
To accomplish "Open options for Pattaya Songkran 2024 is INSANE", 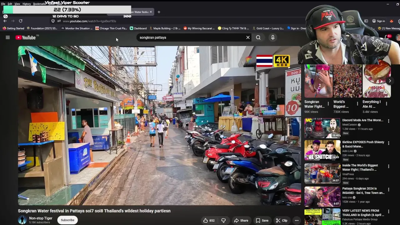I will point(388,189).
